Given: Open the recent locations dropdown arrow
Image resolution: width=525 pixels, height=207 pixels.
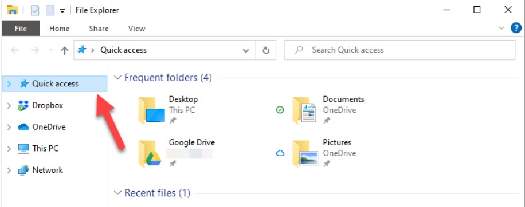Looking at the screenshot, I should (50, 50).
